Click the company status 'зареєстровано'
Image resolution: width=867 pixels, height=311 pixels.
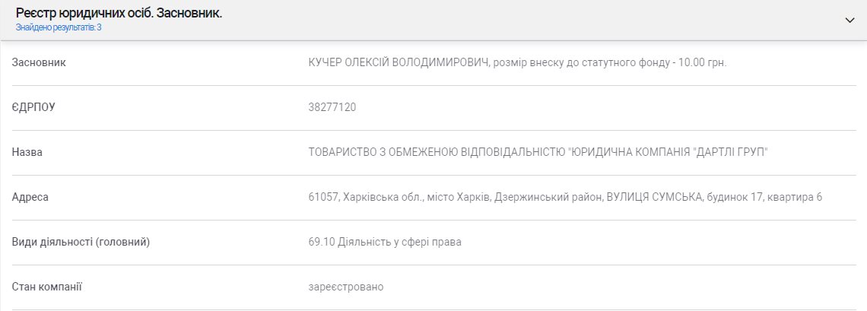pyautogui.click(x=346, y=287)
